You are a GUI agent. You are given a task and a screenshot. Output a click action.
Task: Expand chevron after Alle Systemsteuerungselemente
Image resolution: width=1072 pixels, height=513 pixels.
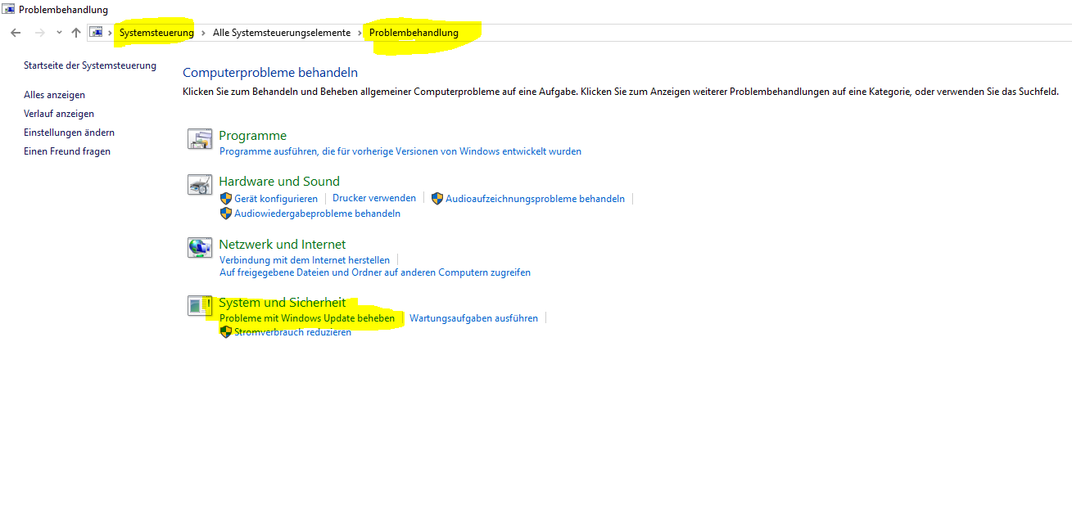(360, 33)
